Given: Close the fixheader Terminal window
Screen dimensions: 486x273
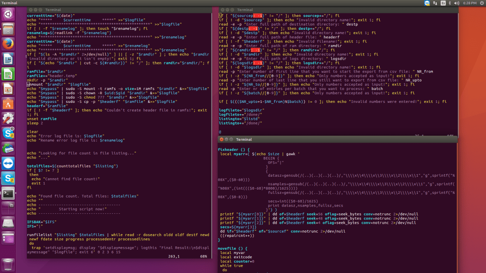Looking at the screenshot, I should 222,140.
